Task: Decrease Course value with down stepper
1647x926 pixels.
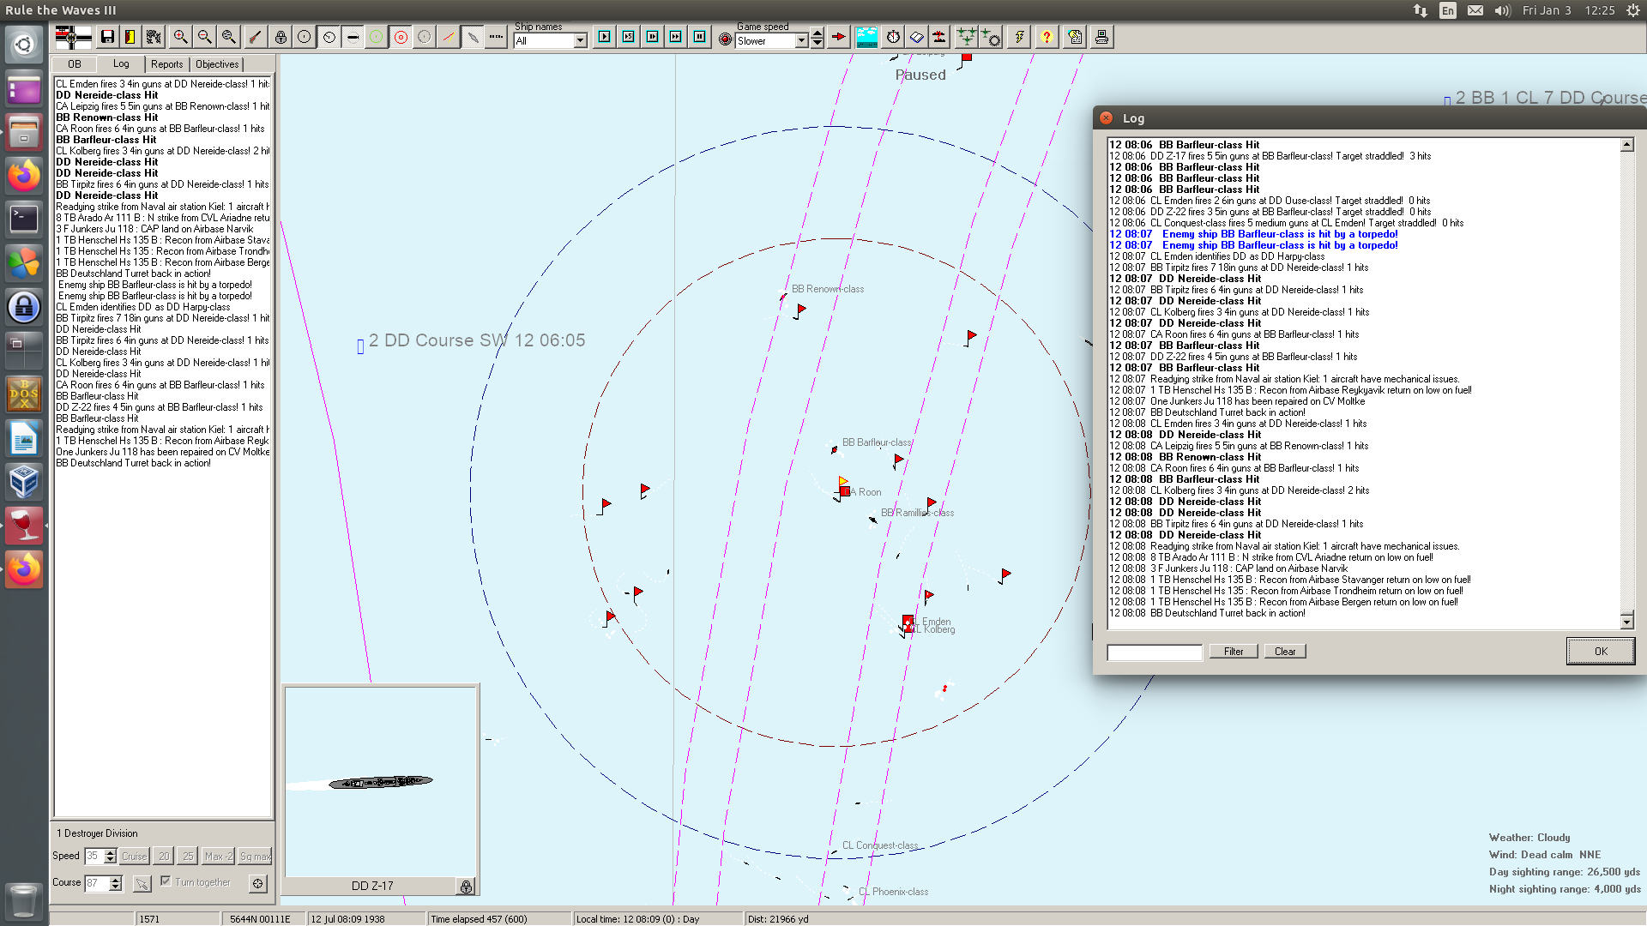Action: click(116, 887)
